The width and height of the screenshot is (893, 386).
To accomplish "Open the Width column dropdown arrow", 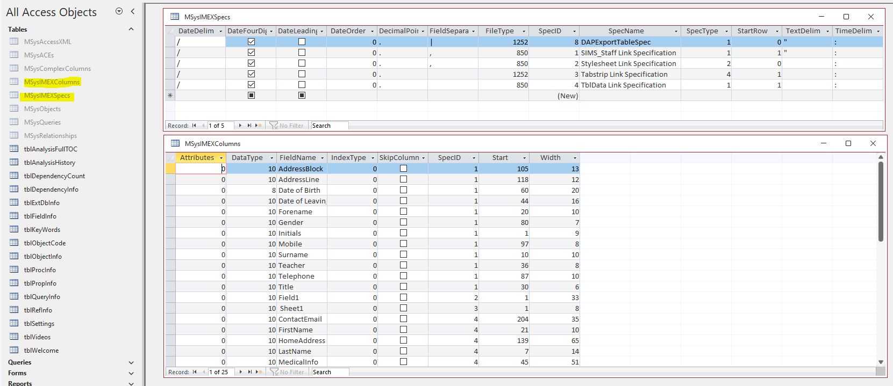I will coord(575,158).
